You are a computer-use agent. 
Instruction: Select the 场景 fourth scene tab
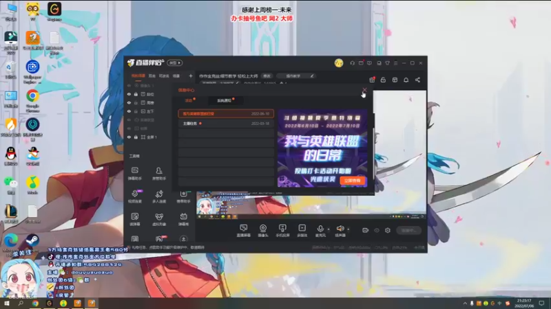click(x=176, y=76)
